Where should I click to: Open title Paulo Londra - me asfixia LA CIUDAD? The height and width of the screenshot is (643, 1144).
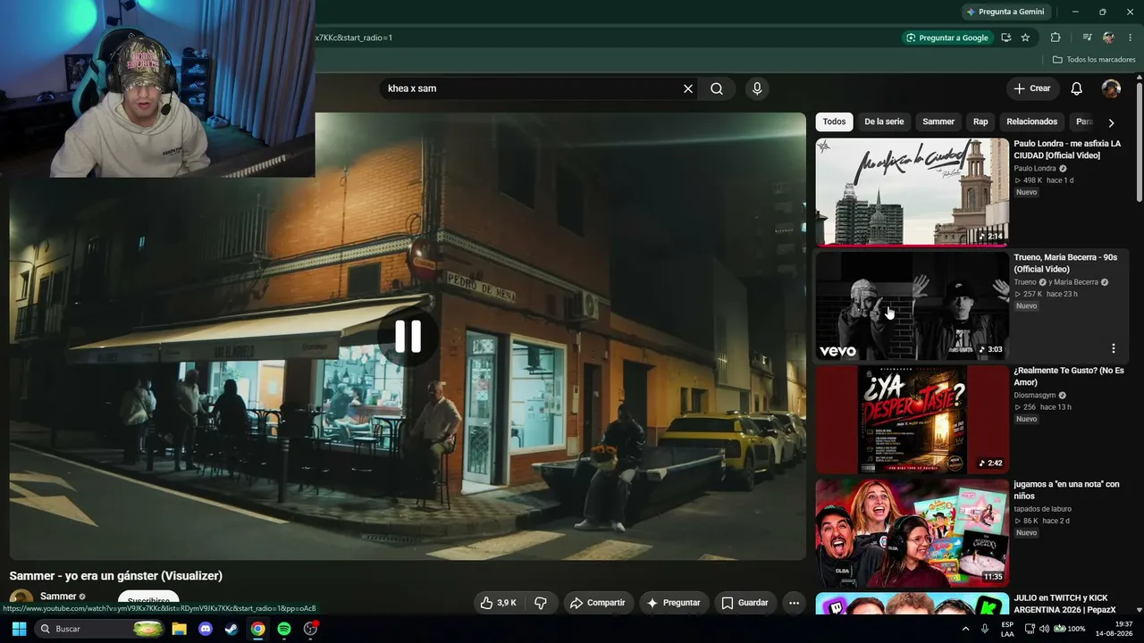(1067, 149)
